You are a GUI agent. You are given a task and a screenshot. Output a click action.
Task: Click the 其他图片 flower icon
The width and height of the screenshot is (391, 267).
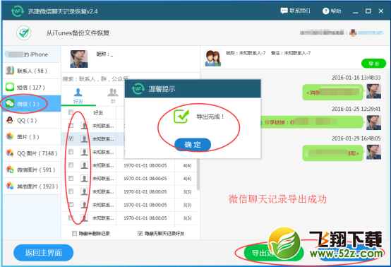tap(10, 186)
